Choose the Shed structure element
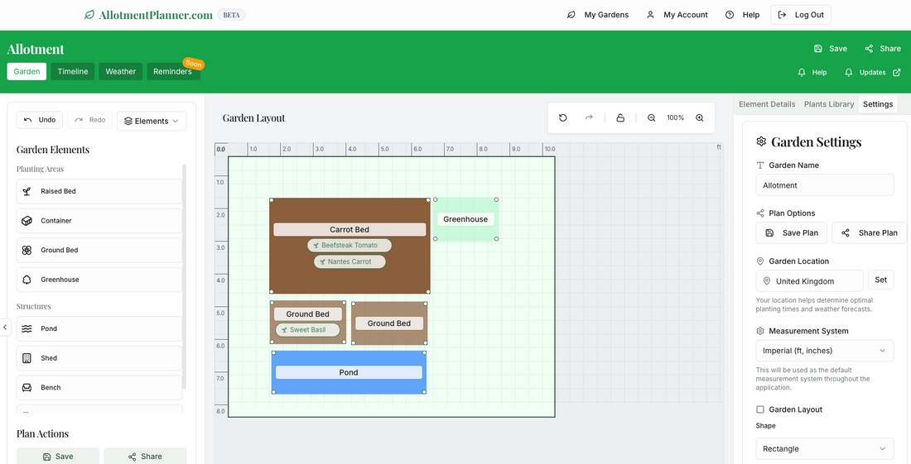This screenshot has height=464, width=911. tap(99, 358)
